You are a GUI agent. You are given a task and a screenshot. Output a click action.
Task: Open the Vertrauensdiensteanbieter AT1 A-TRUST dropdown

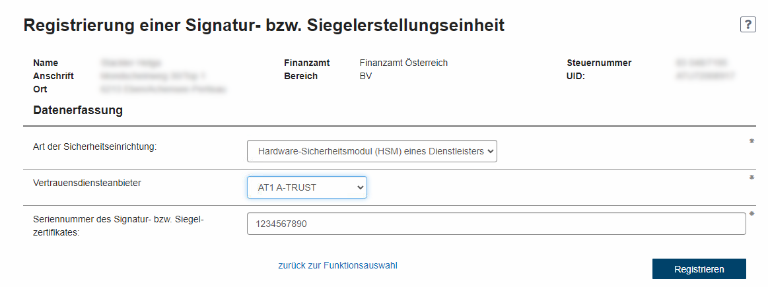307,187
